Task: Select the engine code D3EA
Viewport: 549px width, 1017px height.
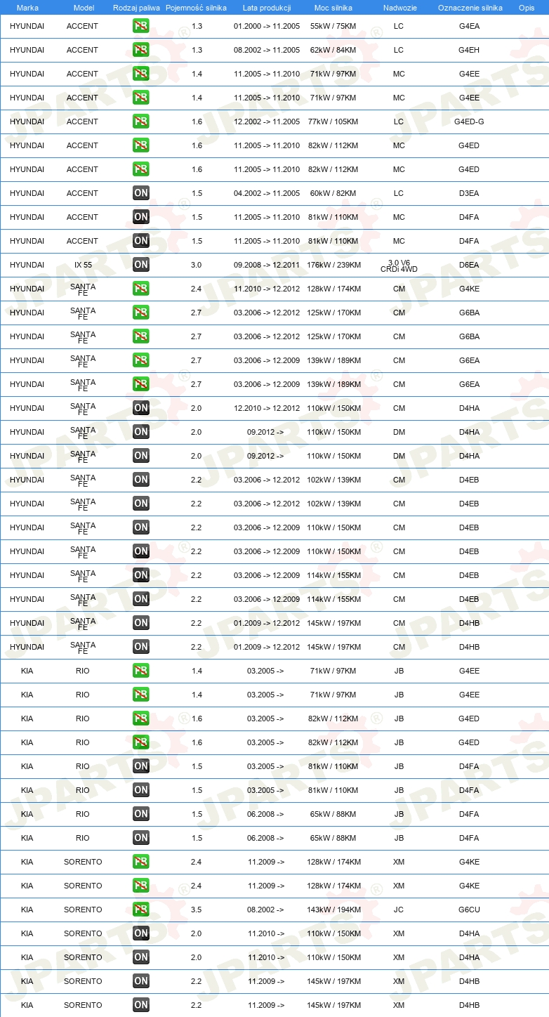Action: [x=469, y=193]
